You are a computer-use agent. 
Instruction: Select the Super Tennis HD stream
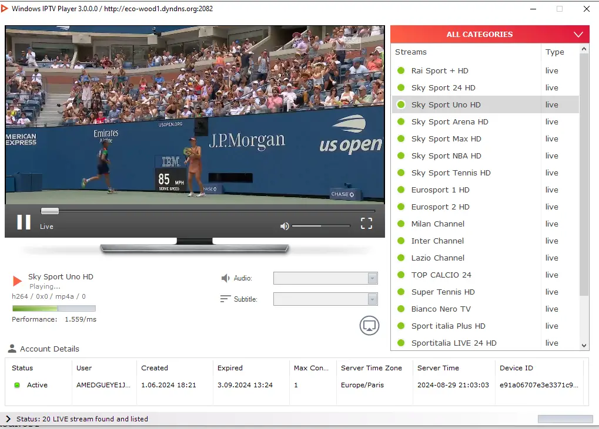(485, 292)
